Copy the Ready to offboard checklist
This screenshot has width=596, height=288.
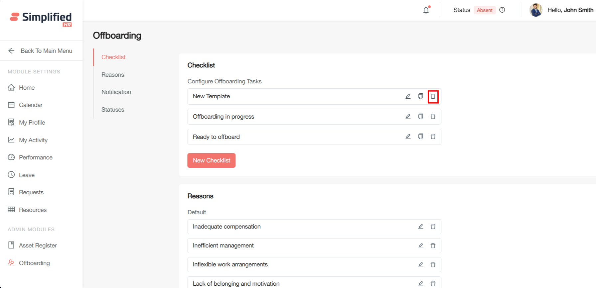click(x=420, y=137)
